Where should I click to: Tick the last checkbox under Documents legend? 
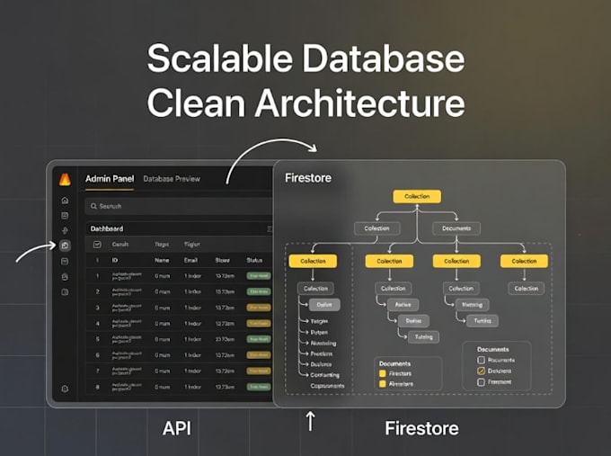(481, 382)
